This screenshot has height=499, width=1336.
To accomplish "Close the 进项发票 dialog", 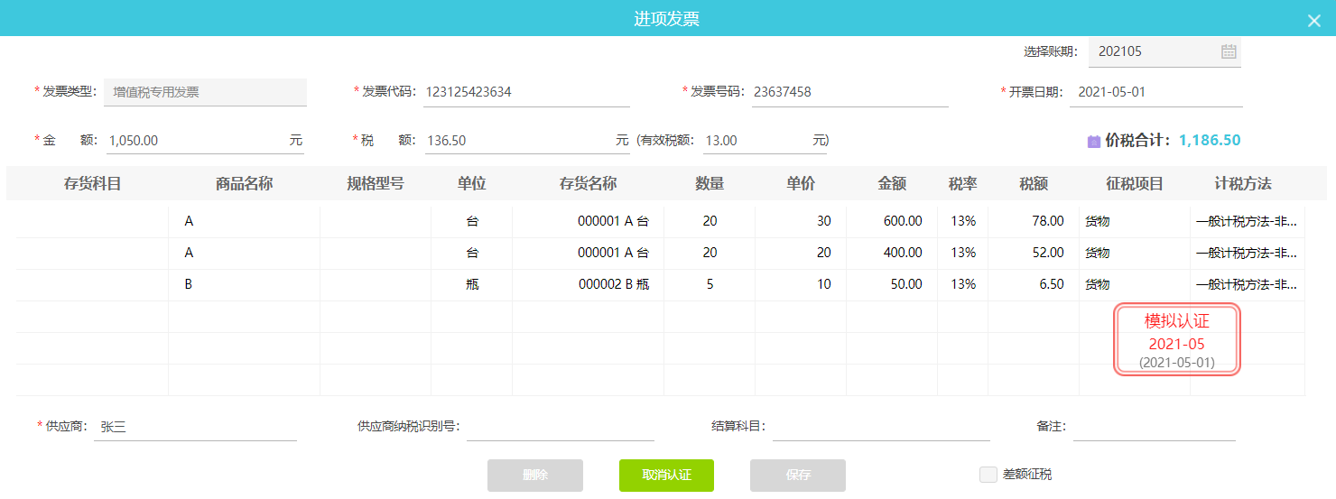I will point(1313,21).
